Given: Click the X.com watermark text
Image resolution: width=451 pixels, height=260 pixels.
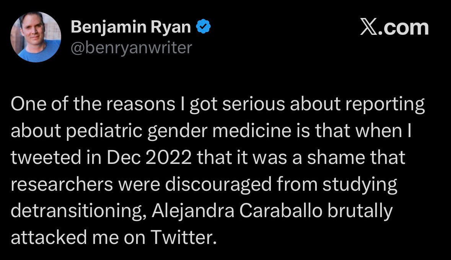Looking at the screenshot, I should click(x=394, y=28).
